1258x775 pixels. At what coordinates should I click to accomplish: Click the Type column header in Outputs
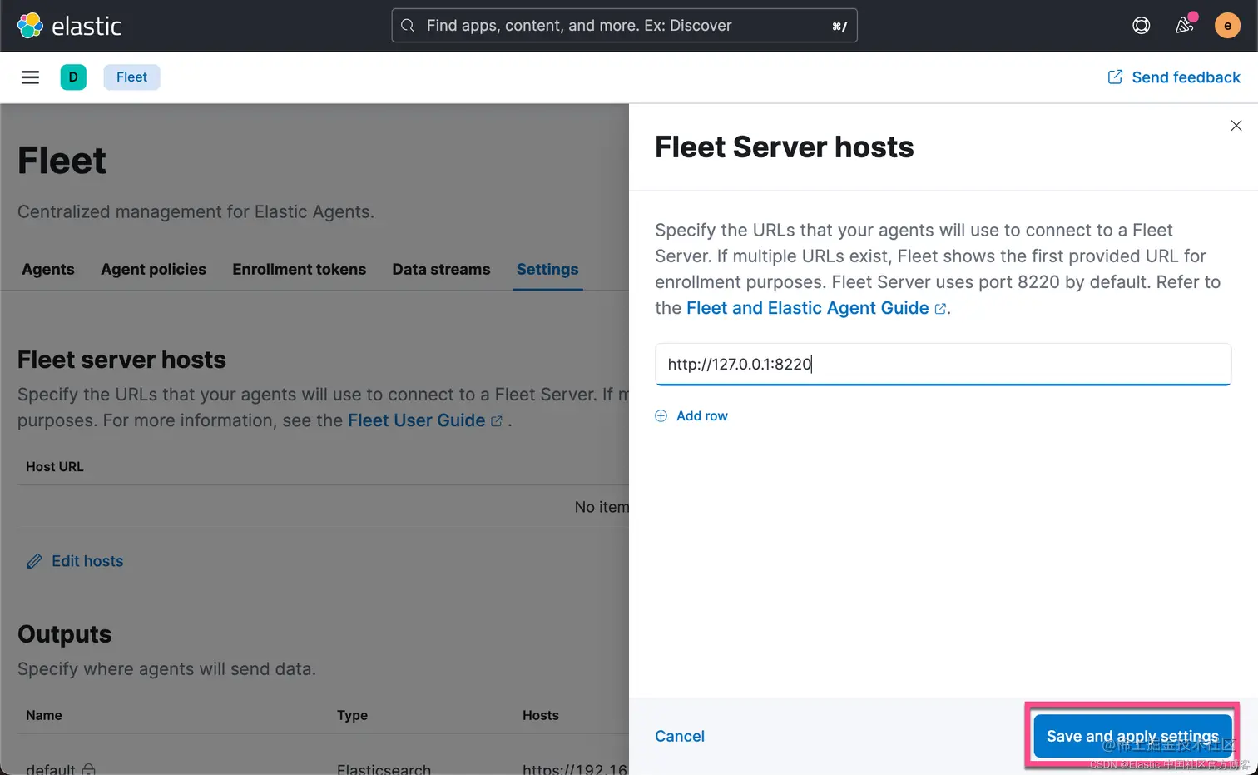[353, 715]
